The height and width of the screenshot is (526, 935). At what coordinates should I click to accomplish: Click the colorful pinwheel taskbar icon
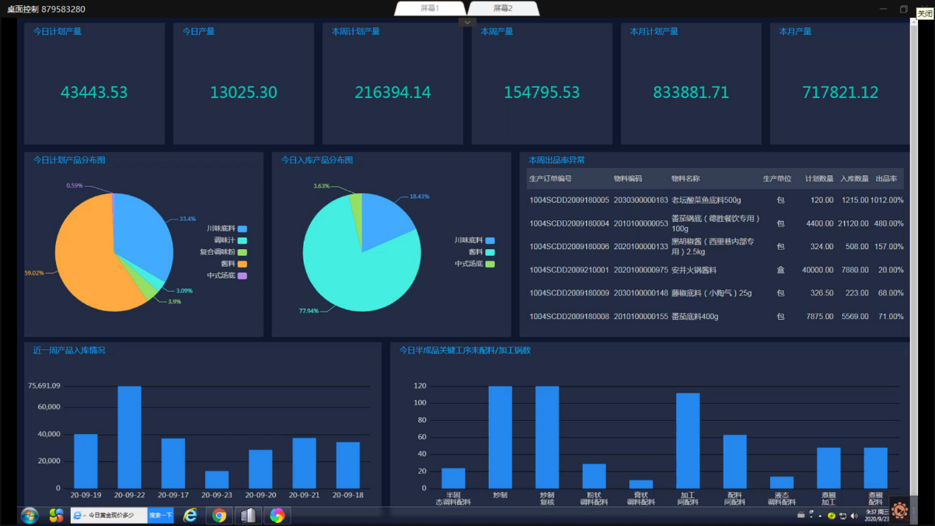277,516
